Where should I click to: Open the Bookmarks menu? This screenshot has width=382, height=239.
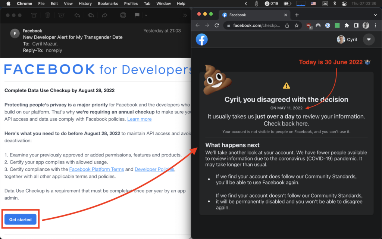pos(108,3)
